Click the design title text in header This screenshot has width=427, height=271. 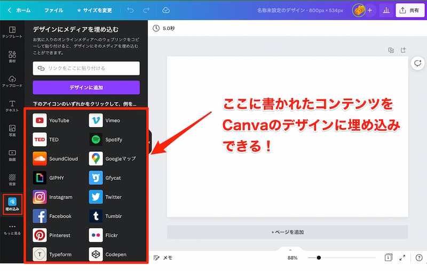300,10
